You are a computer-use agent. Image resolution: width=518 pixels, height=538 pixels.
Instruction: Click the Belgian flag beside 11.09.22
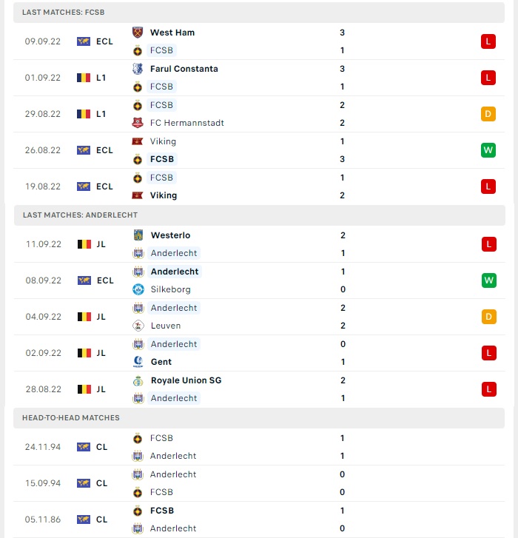(x=84, y=244)
